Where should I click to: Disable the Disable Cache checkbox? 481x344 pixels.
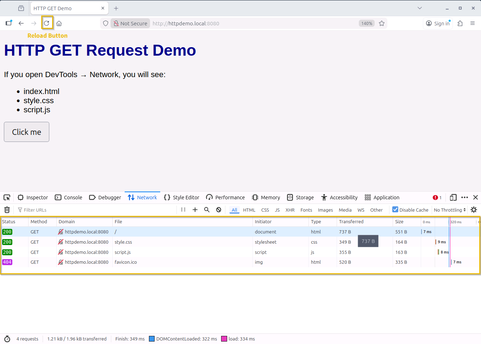point(395,209)
